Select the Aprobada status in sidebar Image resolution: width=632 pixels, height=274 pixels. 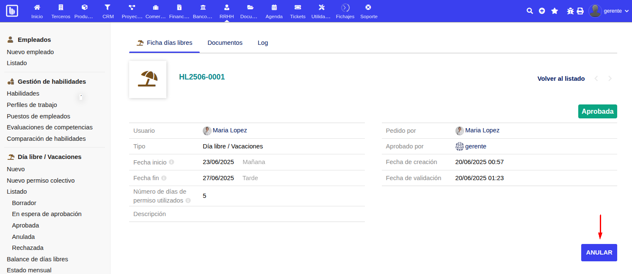point(25,225)
